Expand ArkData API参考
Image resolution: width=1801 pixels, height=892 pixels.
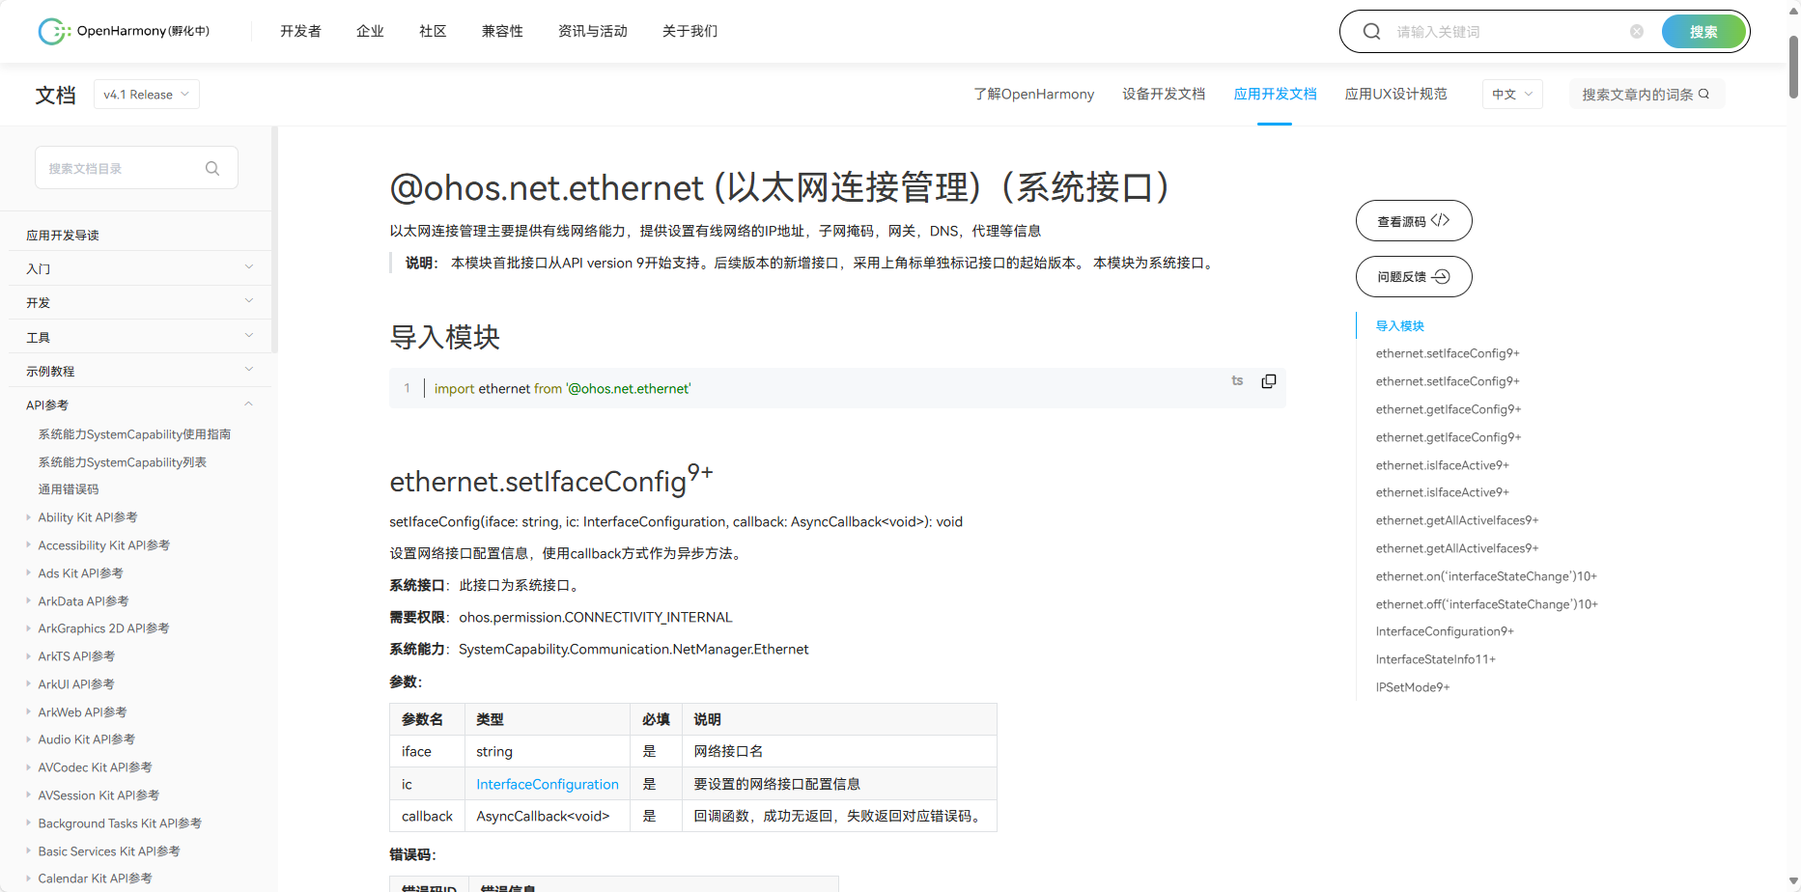tap(28, 601)
